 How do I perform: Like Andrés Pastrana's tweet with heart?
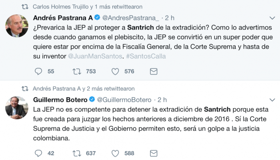(116, 71)
